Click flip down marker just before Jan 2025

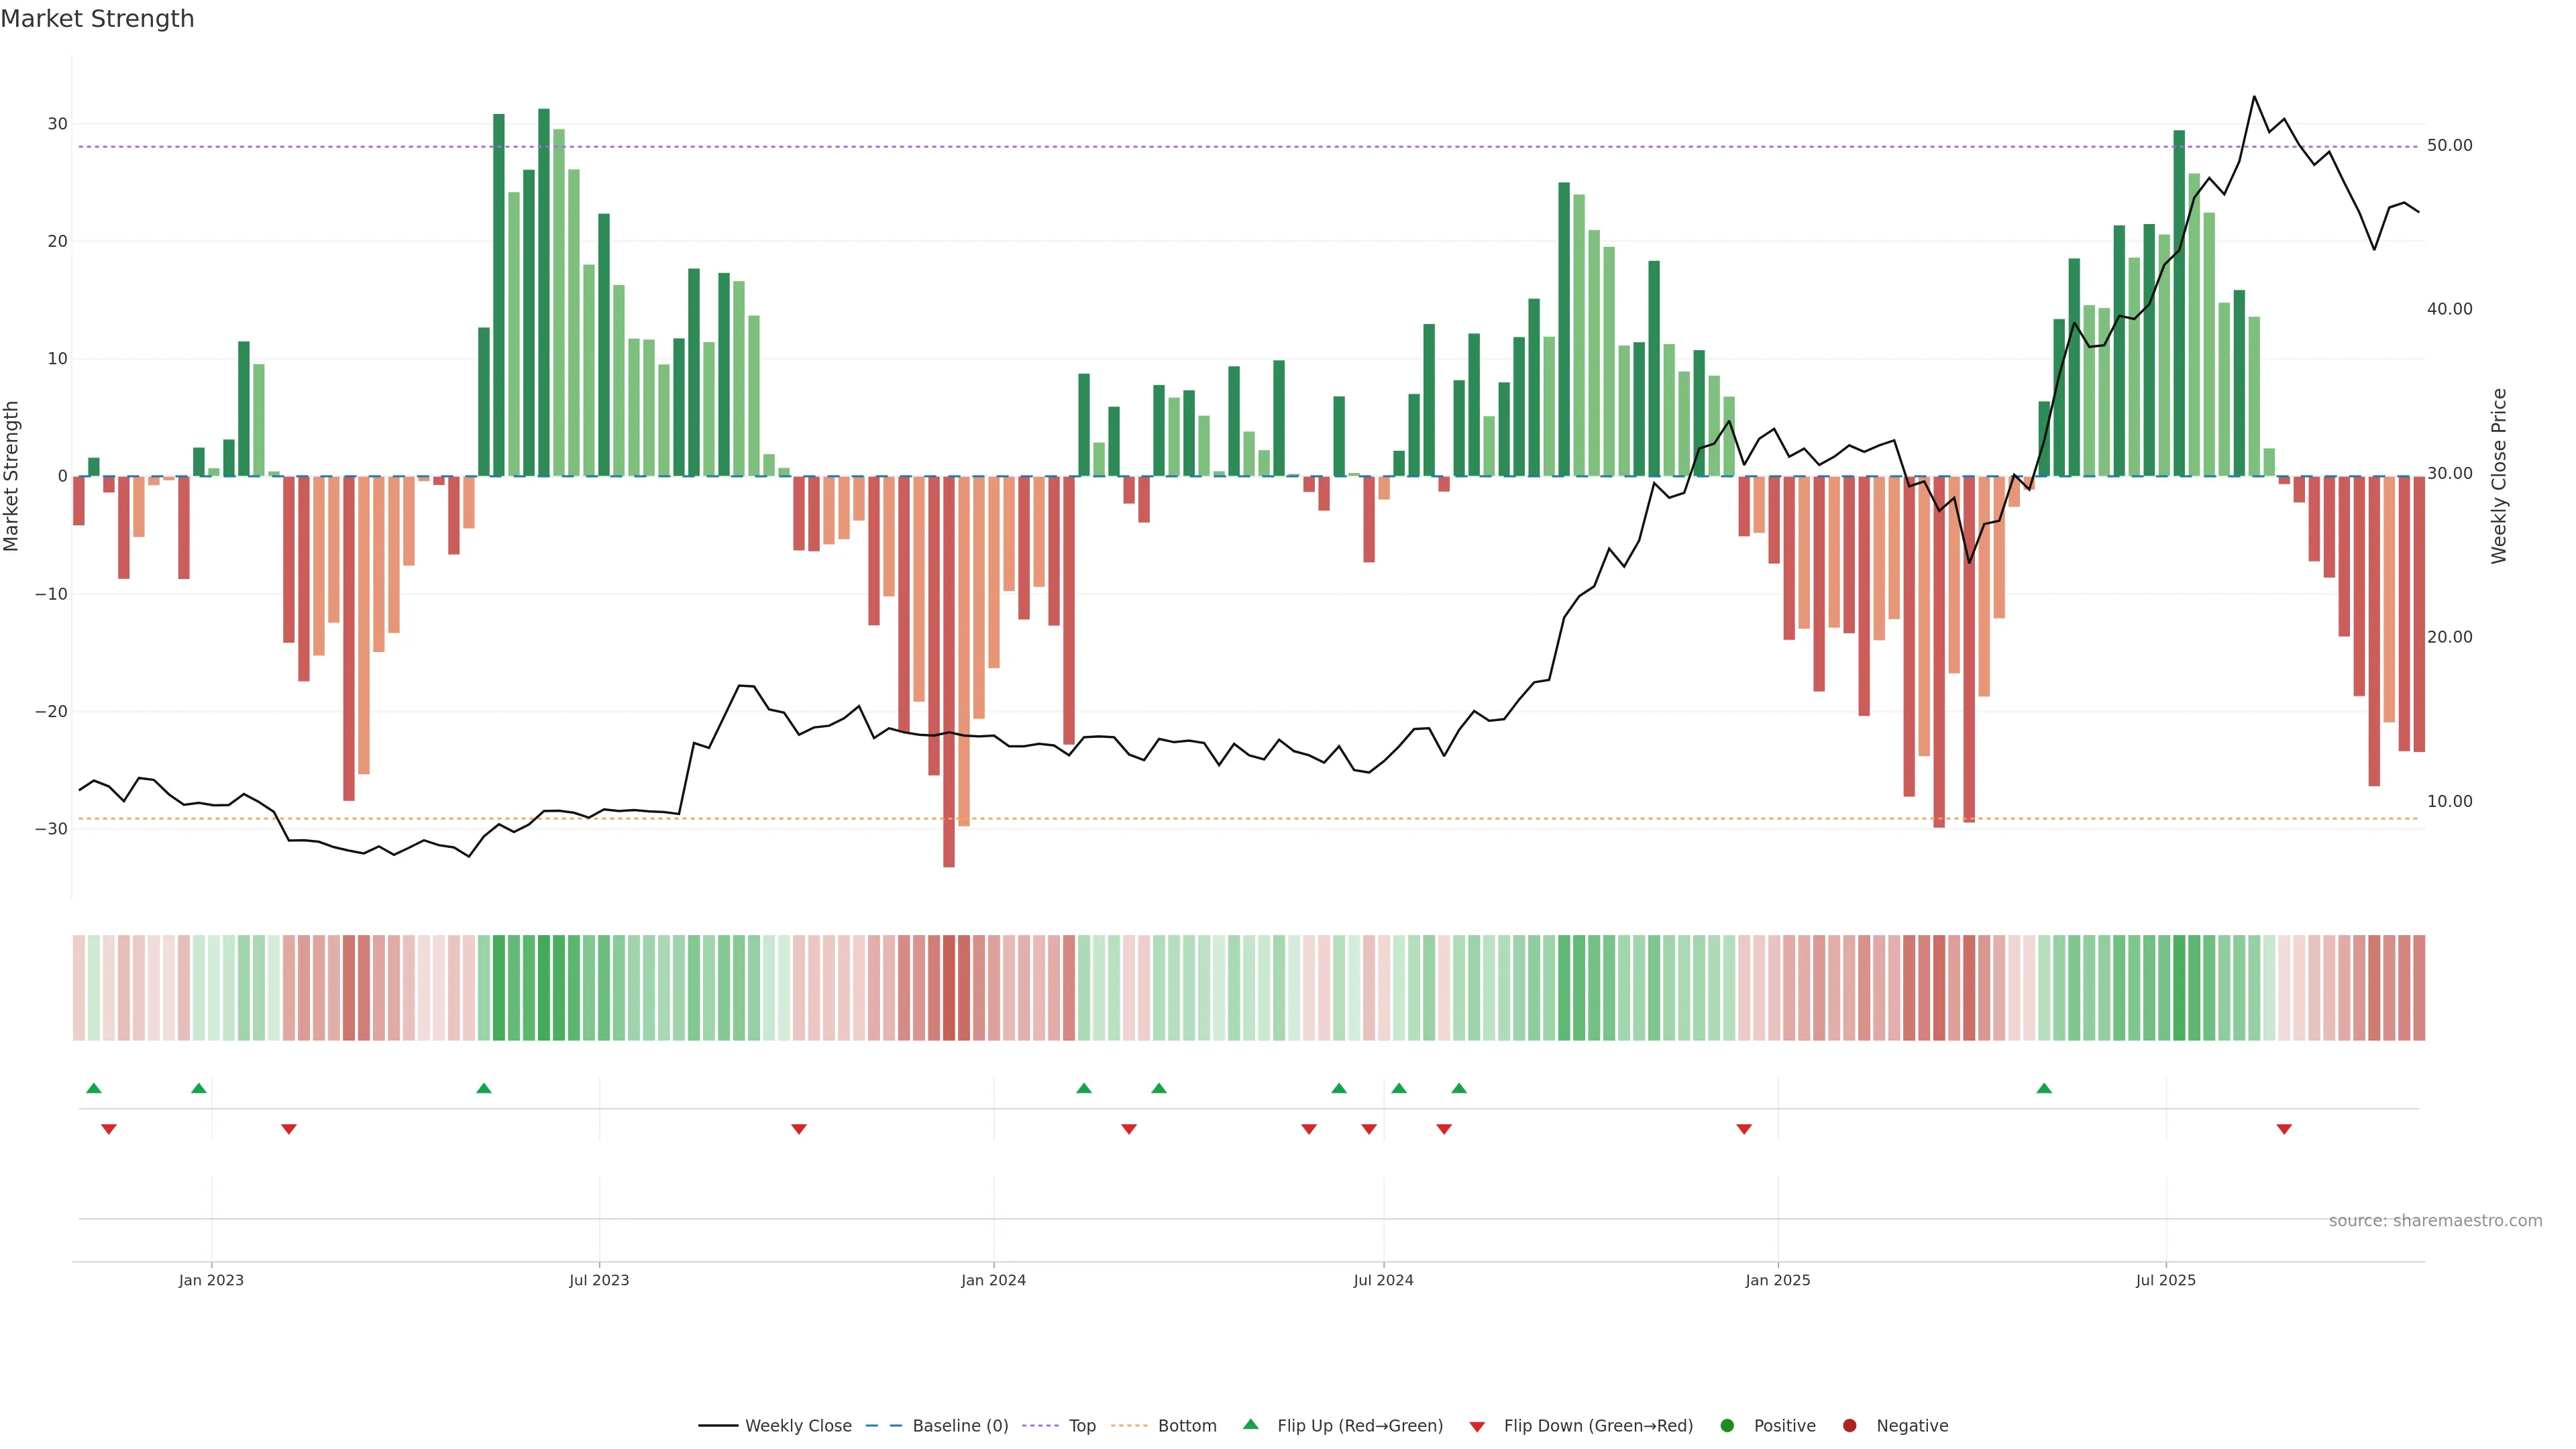pos(1744,1129)
